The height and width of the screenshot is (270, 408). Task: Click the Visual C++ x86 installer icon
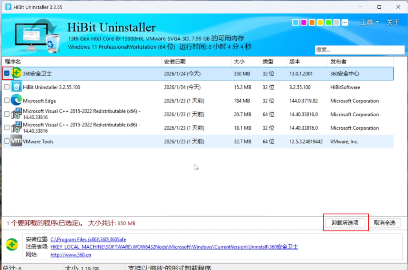16,128
